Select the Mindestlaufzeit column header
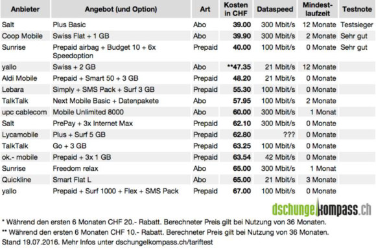 point(318,9)
